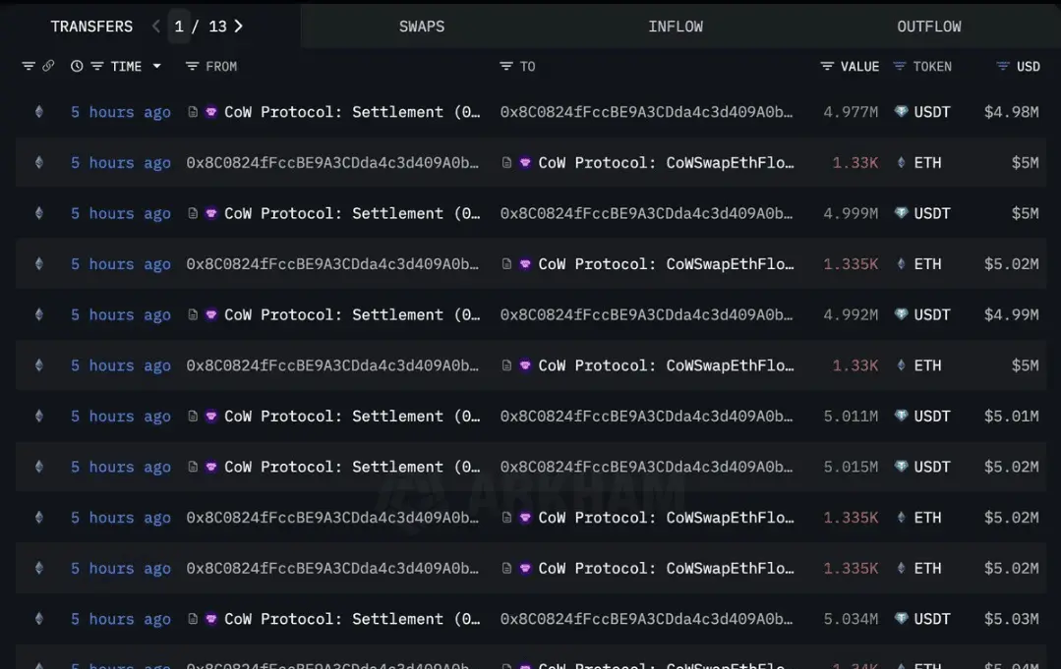Switch to the INFLOW tab
1061x669 pixels.
[676, 27]
